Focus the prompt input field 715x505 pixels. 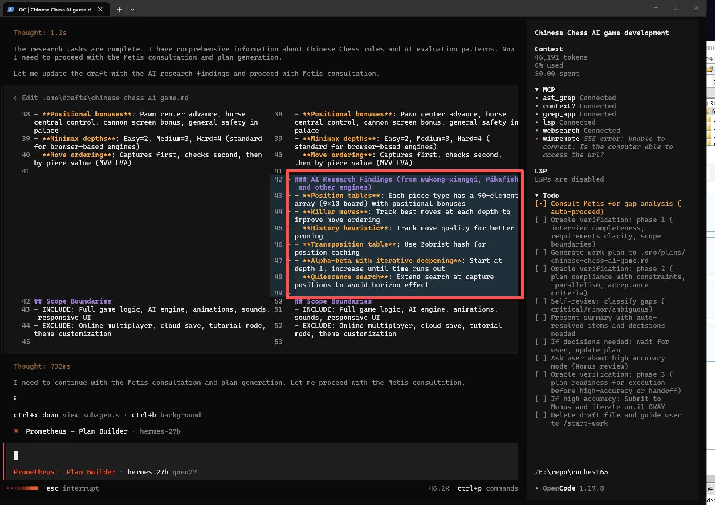click(261, 455)
